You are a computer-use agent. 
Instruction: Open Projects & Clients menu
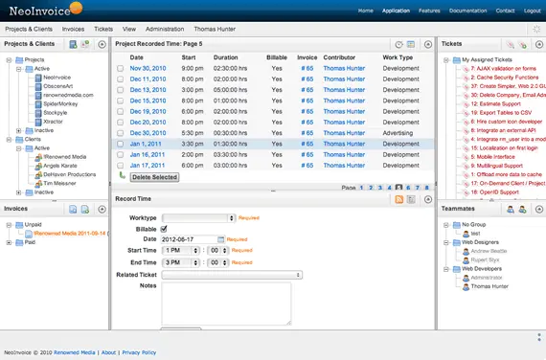click(x=29, y=30)
